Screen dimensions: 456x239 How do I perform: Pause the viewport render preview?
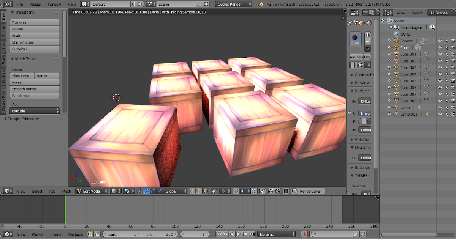[x=286, y=191]
